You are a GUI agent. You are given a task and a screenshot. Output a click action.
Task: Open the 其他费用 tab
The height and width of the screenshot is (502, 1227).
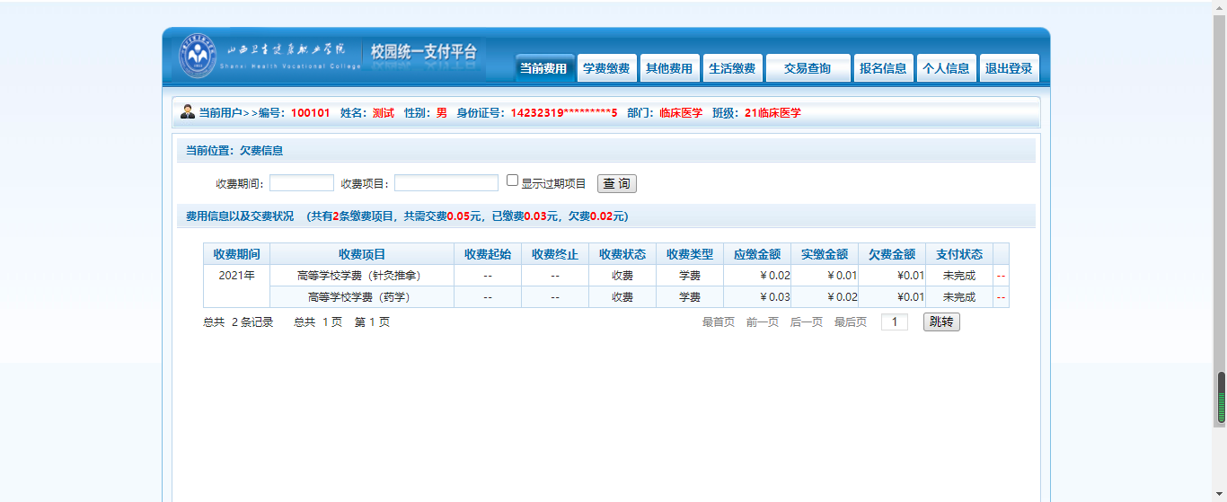coord(669,68)
